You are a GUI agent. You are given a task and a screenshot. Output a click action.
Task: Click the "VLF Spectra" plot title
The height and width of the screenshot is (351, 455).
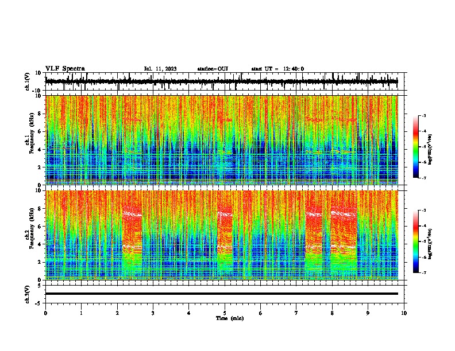coord(65,69)
